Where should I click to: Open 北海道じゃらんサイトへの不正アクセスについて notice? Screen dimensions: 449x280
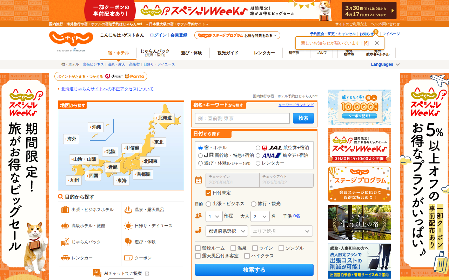(107, 89)
